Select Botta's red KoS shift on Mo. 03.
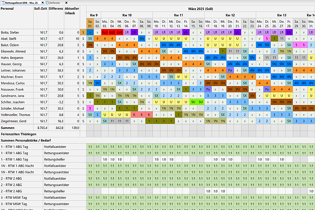The width and height of the screenshot is (315, 210). coord(105,32)
